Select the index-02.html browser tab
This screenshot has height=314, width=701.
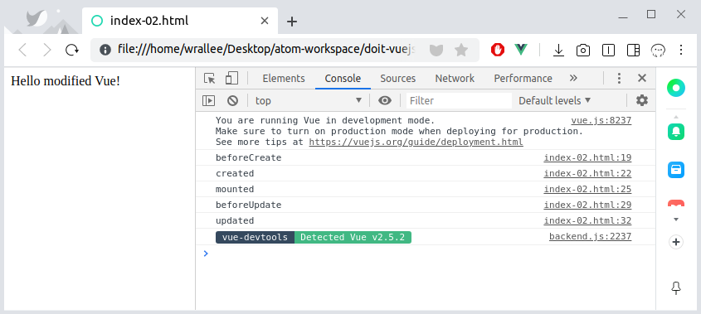(x=179, y=21)
